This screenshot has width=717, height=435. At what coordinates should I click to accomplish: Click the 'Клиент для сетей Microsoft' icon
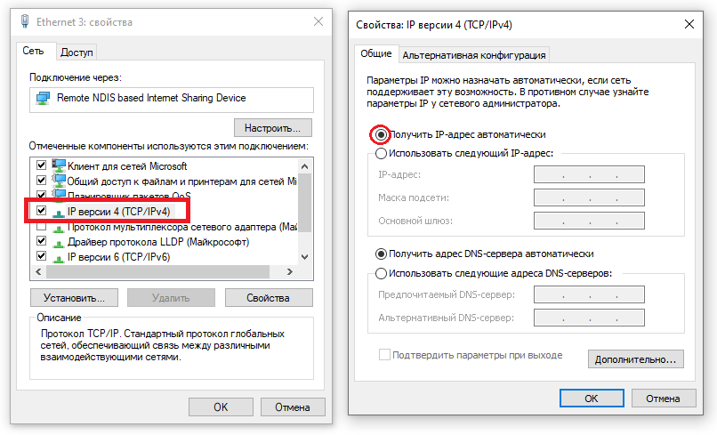(60, 165)
